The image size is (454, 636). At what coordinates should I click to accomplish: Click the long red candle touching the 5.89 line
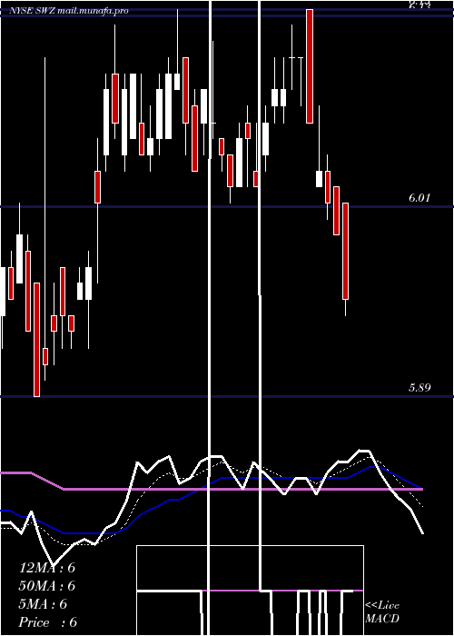point(37,340)
